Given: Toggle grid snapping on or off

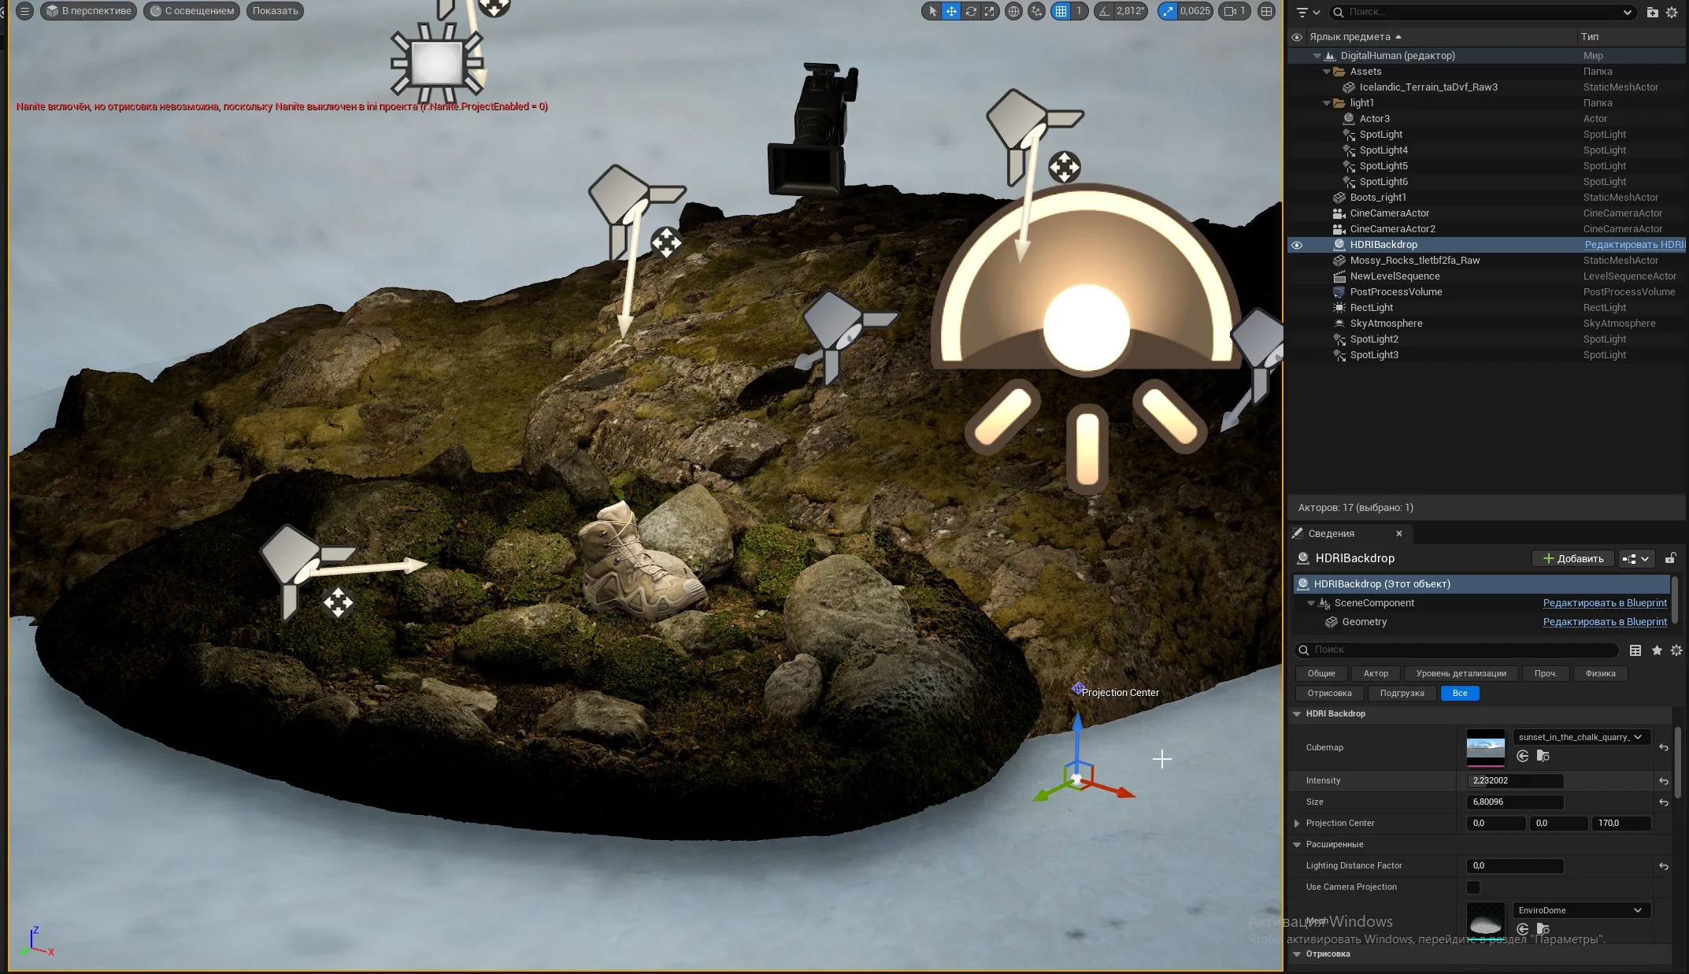Looking at the screenshot, I should point(1061,11).
